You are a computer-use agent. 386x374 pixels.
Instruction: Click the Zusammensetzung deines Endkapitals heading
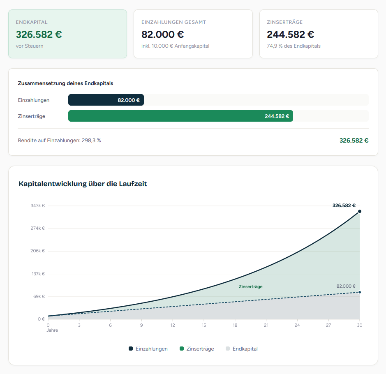pos(66,83)
